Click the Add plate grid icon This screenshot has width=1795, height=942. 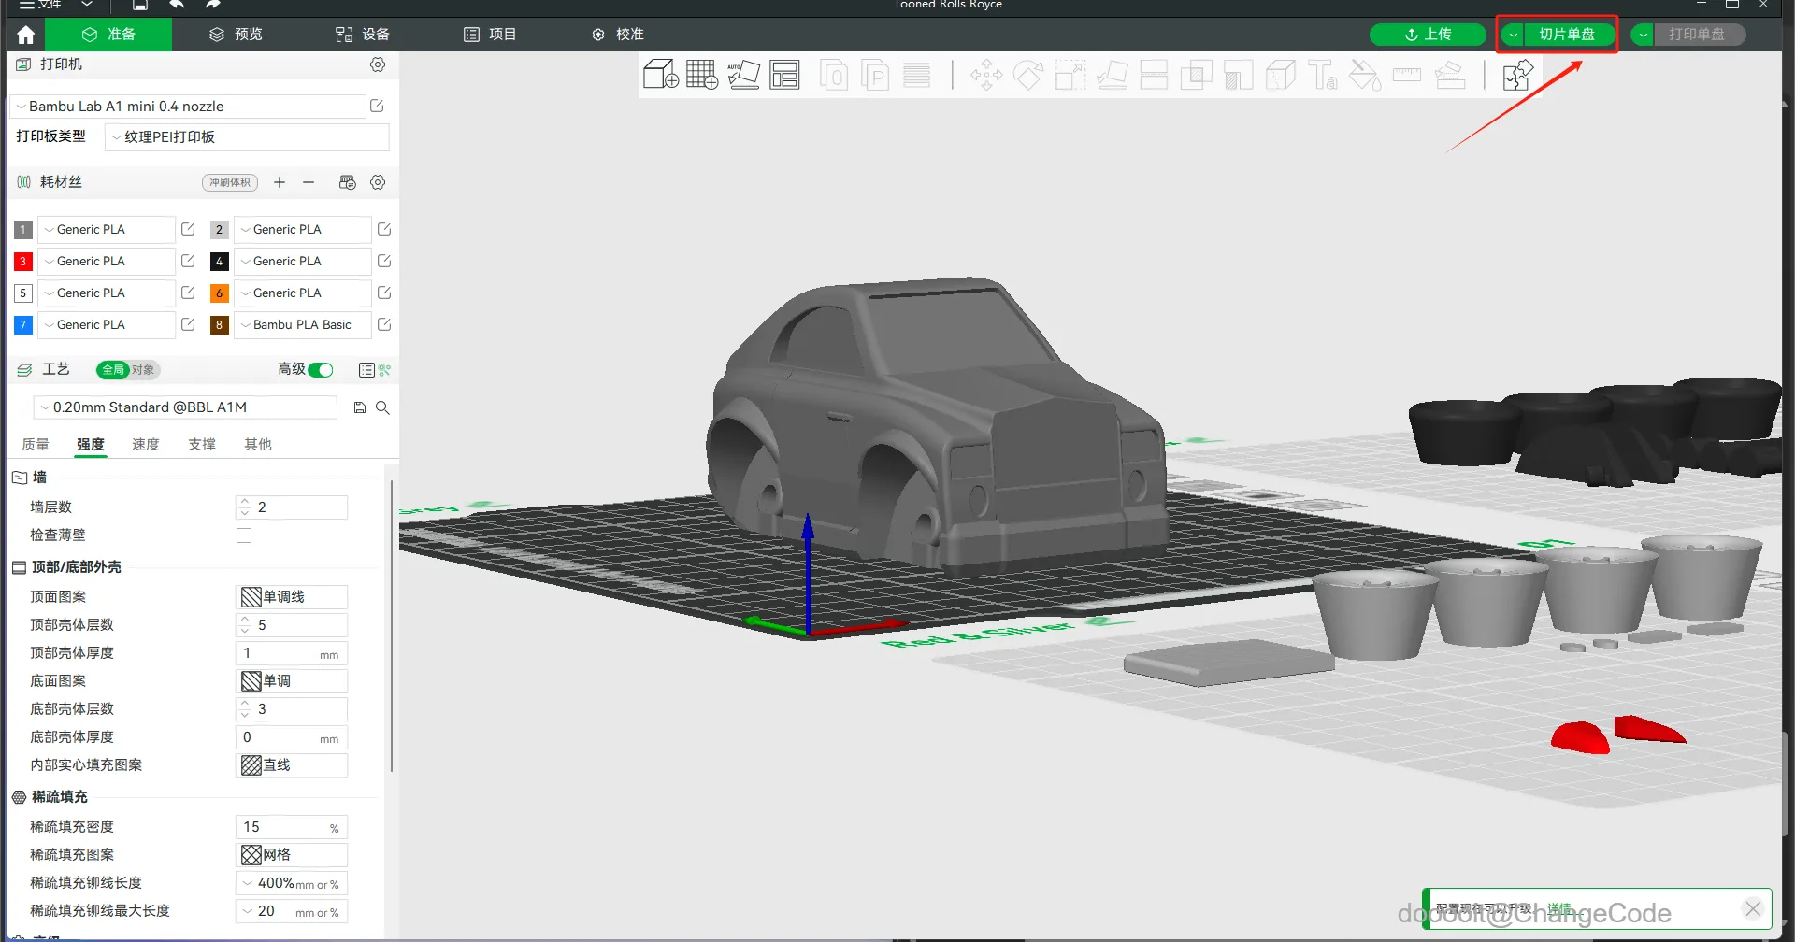(702, 75)
